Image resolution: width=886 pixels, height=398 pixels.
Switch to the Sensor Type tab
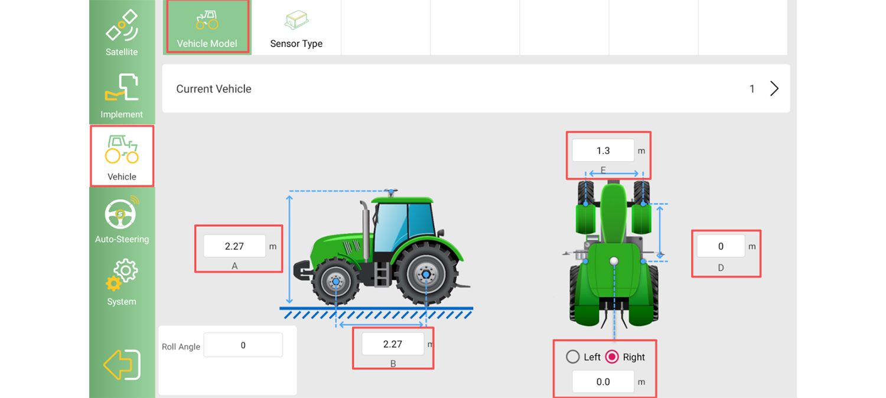click(x=297, y=28)
